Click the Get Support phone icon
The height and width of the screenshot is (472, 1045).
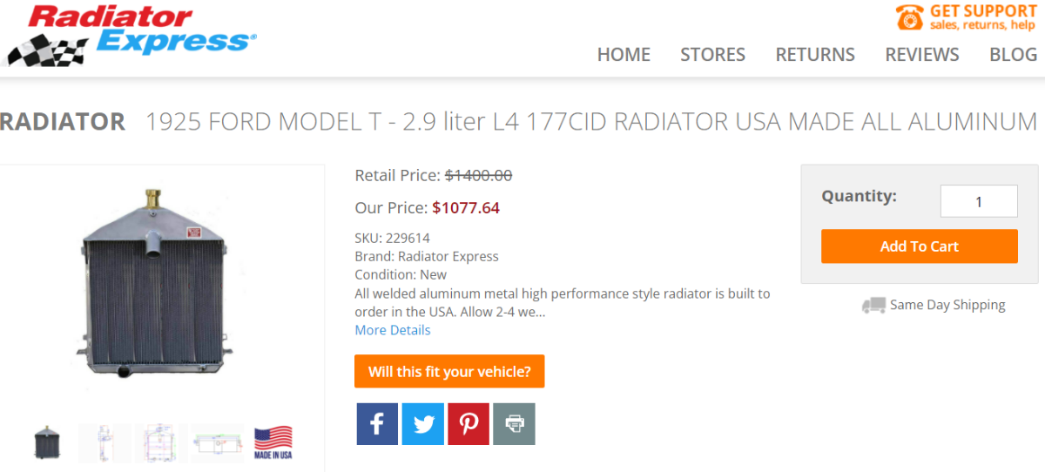point(909,17)
